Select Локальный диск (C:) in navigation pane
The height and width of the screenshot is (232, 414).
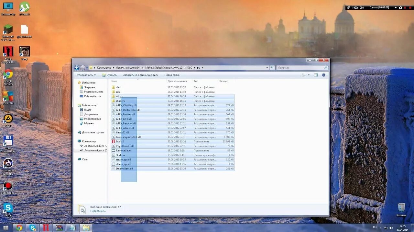pyautogui.click(x=93, y=146)
